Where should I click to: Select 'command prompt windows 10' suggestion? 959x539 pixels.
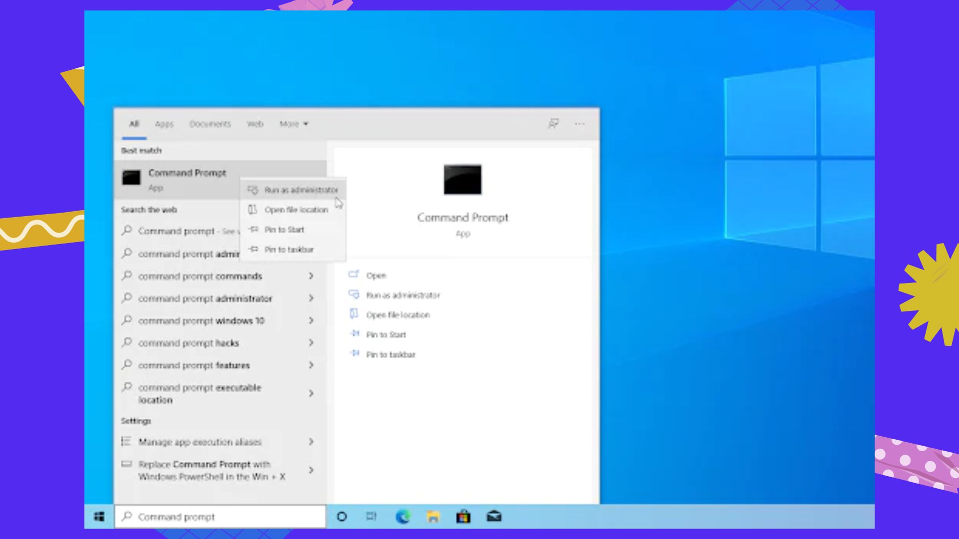pyautogui.click(x=220, y=320)
